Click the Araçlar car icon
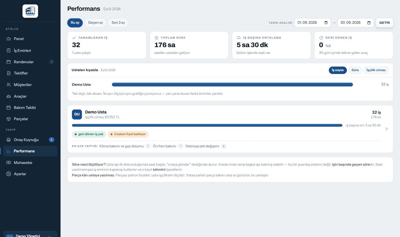This screenshot has width=400, height=237. coord(8,96)
